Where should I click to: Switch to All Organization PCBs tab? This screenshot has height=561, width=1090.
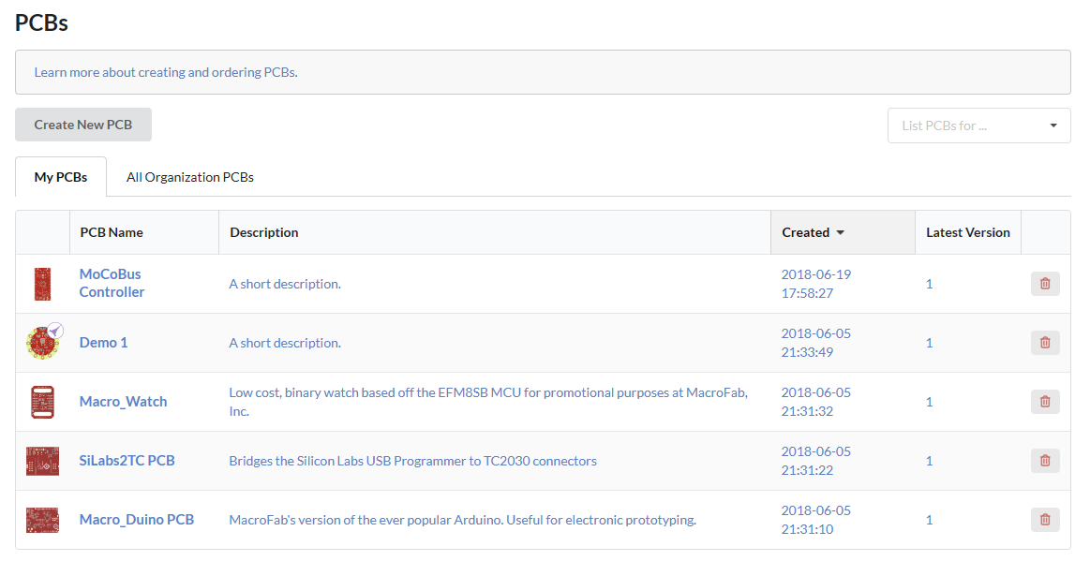[x=190, y=177]
